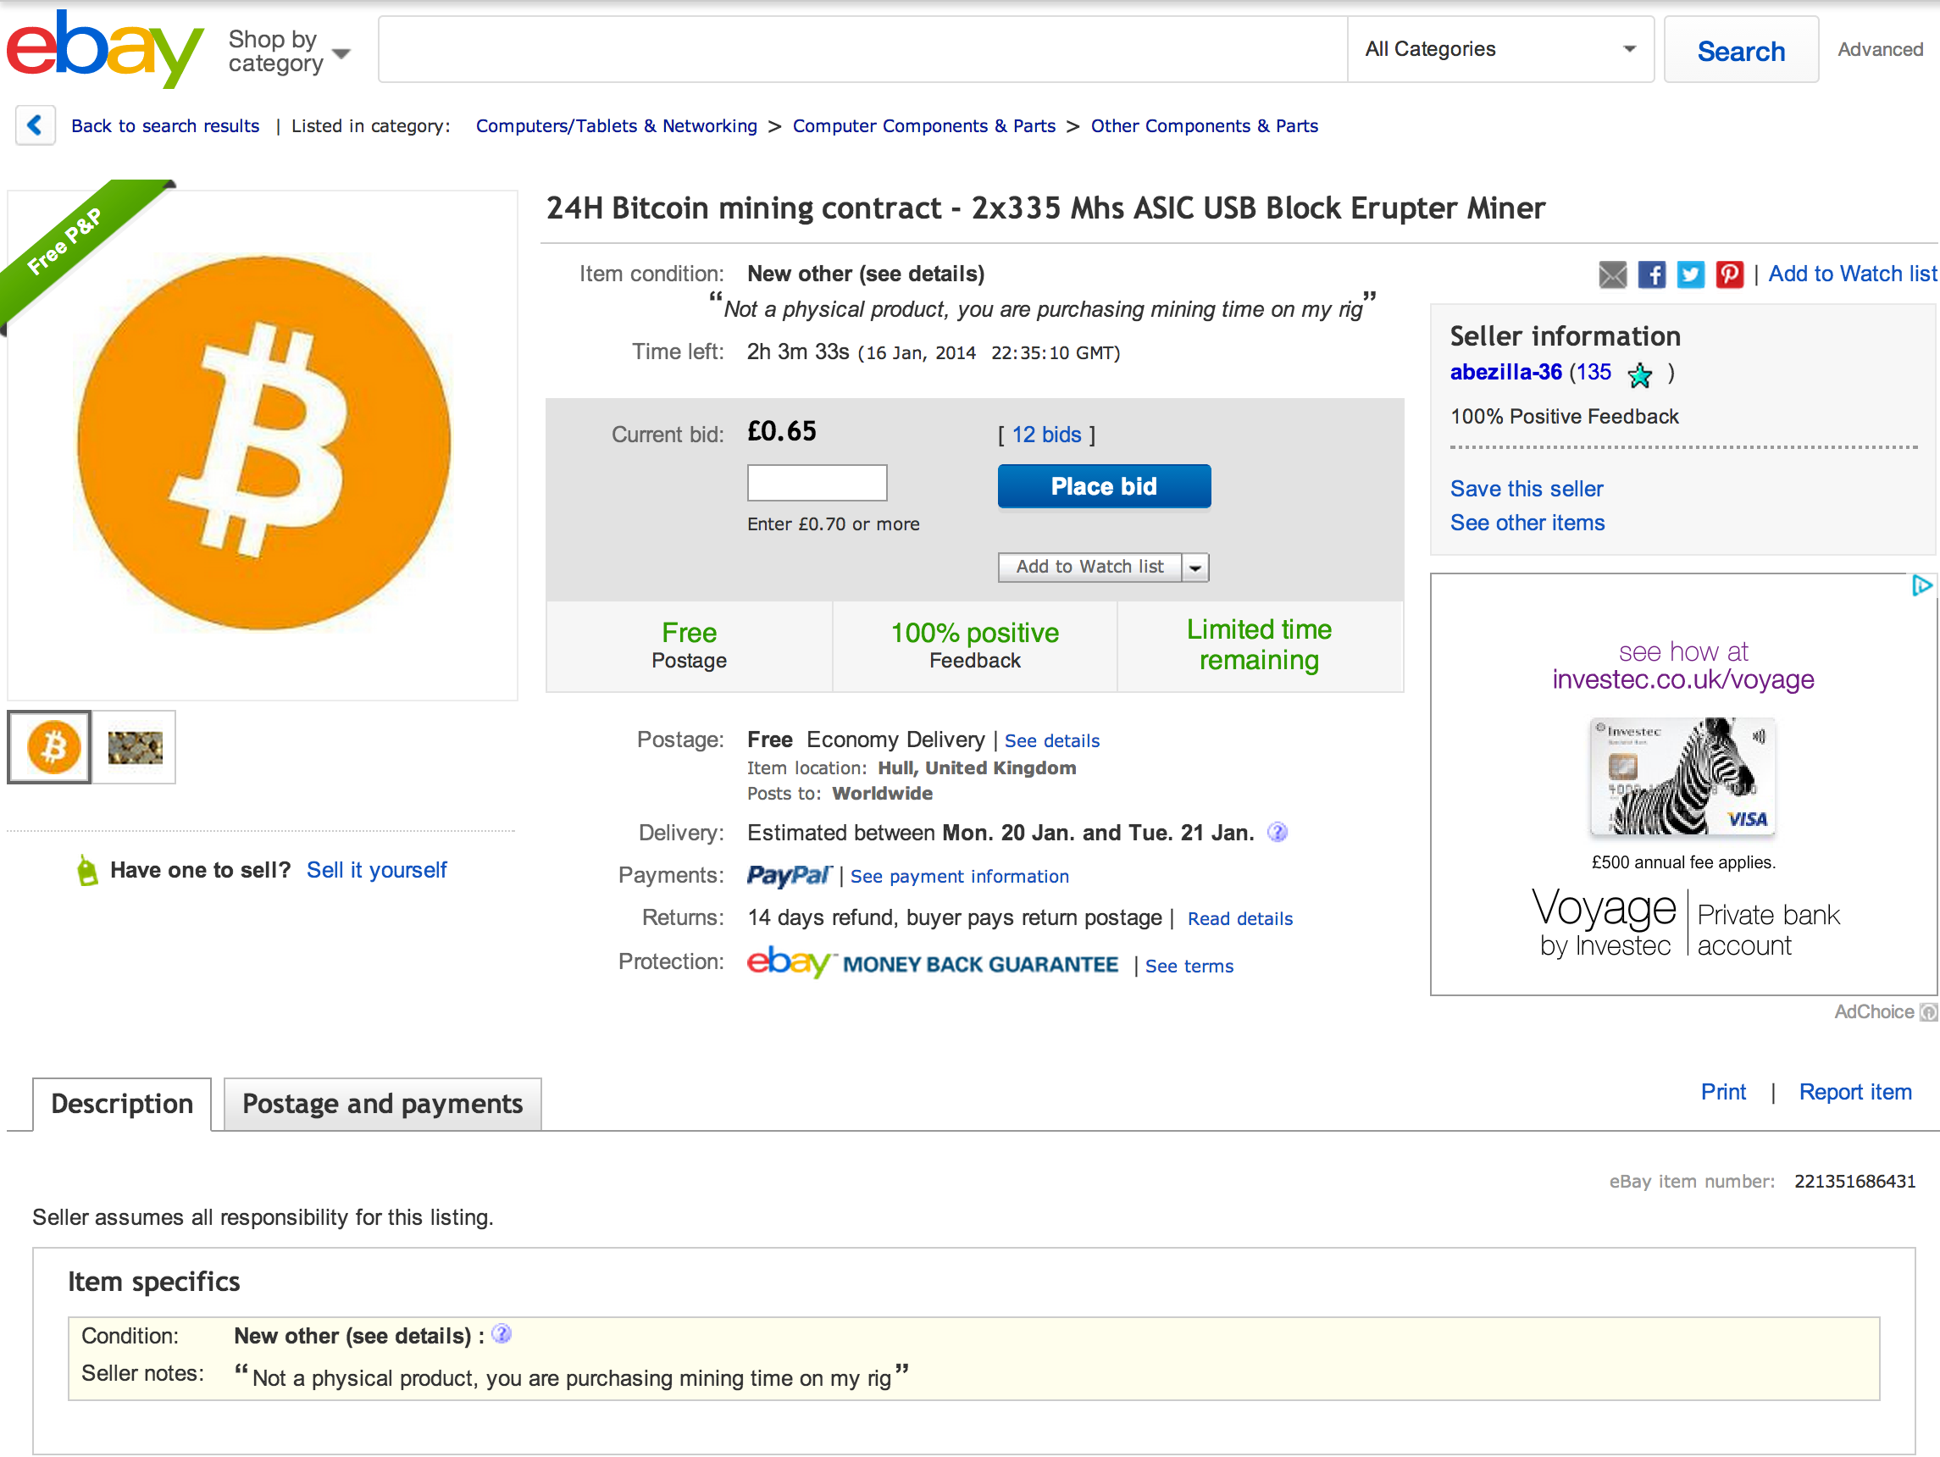
Task: Open Advanced search link
Action: pyautogui.click(x=1881, y=50)
